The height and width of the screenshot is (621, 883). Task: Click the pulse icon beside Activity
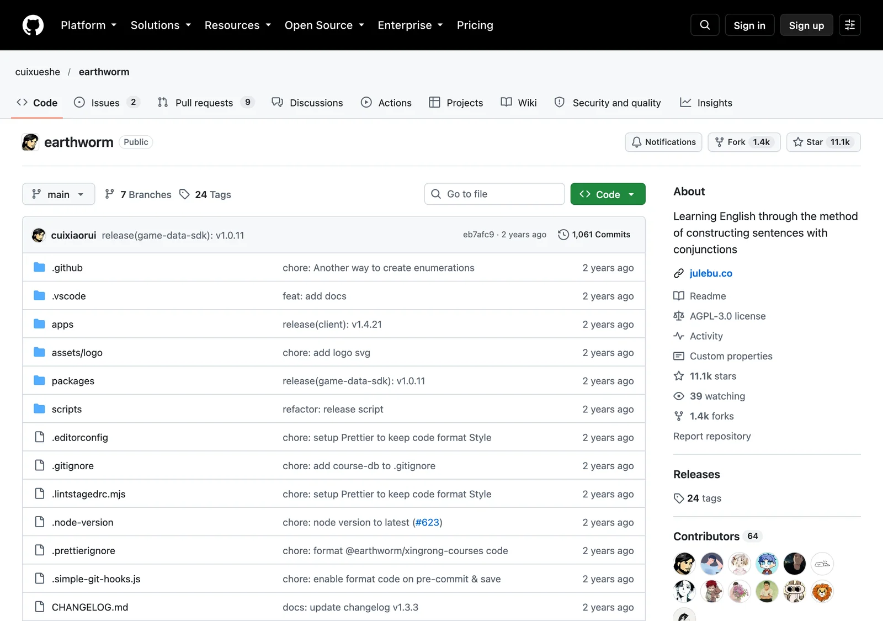(679, 336)
